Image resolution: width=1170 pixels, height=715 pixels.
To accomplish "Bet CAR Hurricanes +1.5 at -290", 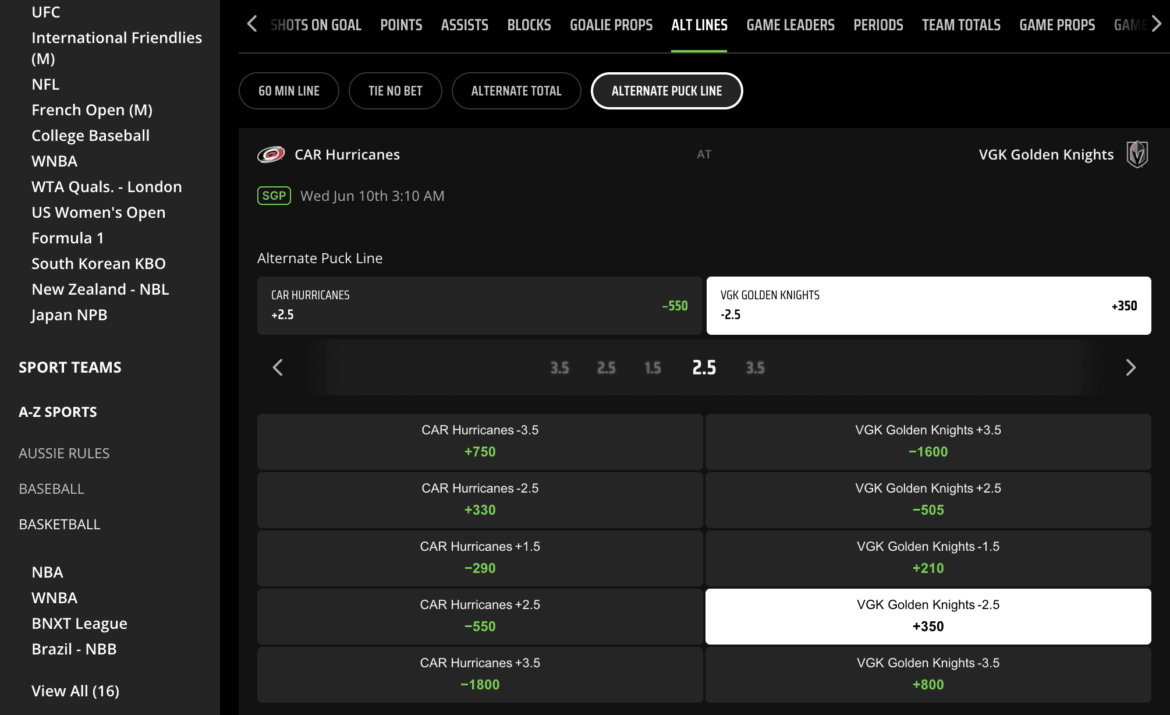I will tap(480, 558).
